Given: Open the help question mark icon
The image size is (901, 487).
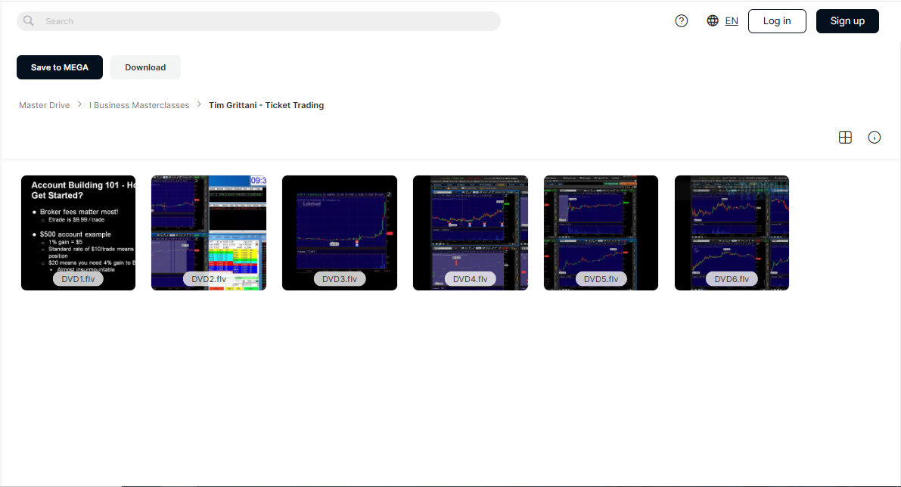Looking at the screenshot, I should click(x=681, y=20).
